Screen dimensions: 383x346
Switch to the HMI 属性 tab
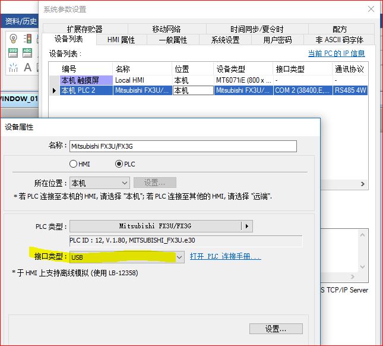click(x=121, y=40)
